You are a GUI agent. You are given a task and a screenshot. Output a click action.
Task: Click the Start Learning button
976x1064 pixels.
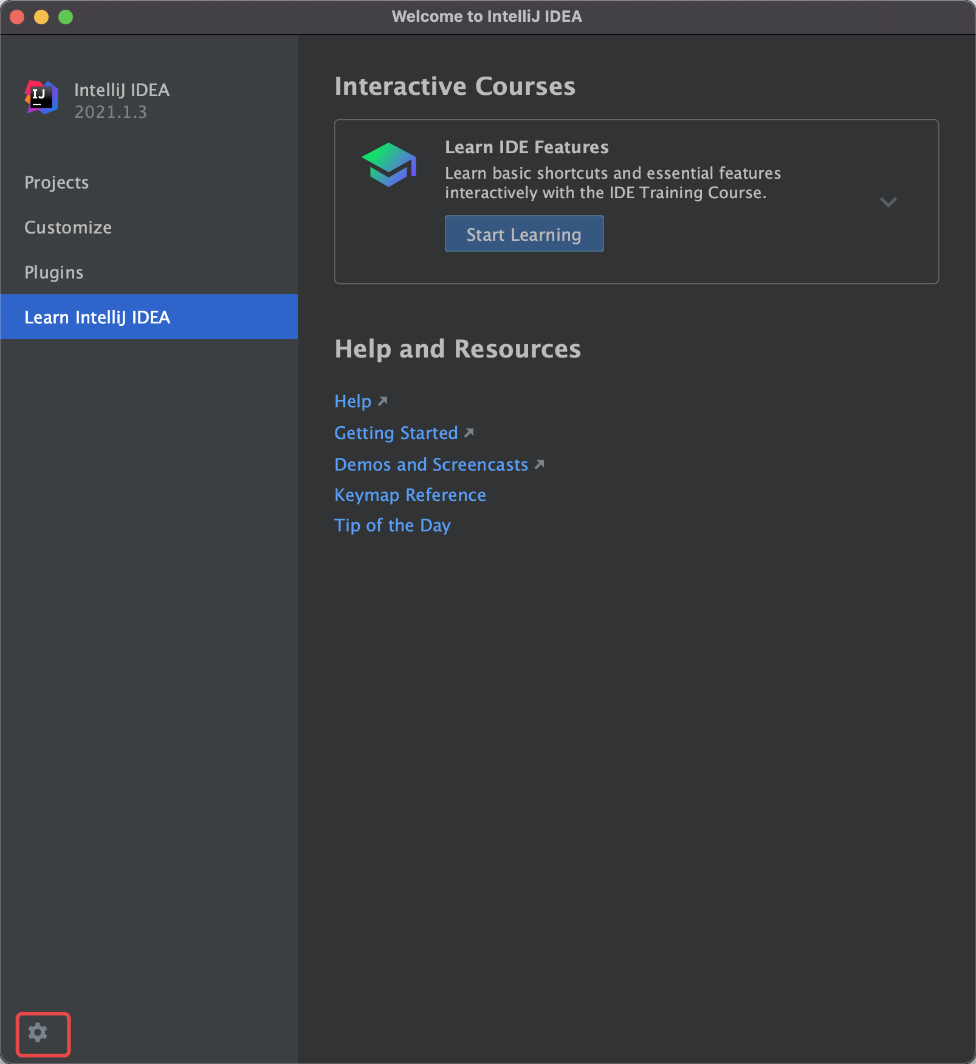tap(524, 234)
